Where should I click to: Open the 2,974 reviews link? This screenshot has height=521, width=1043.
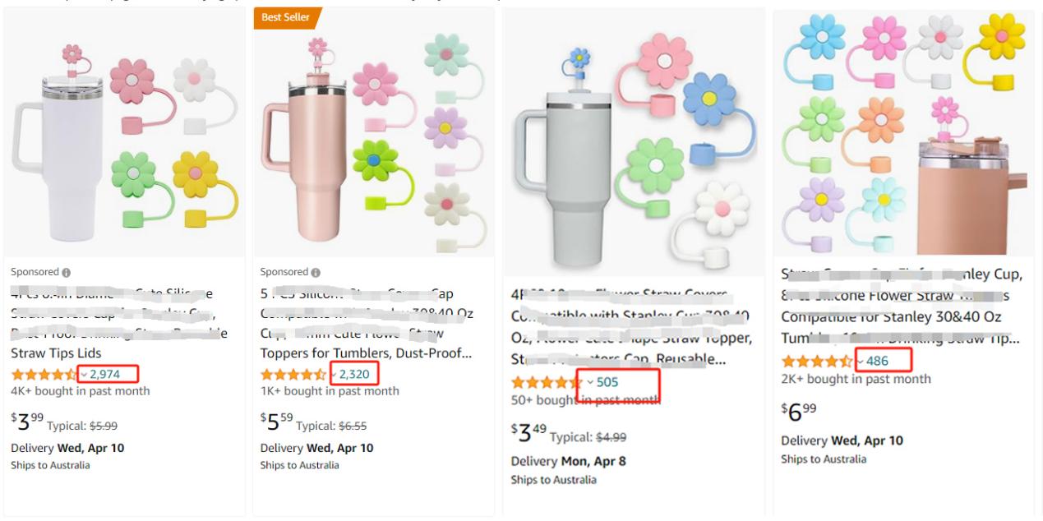108,375
